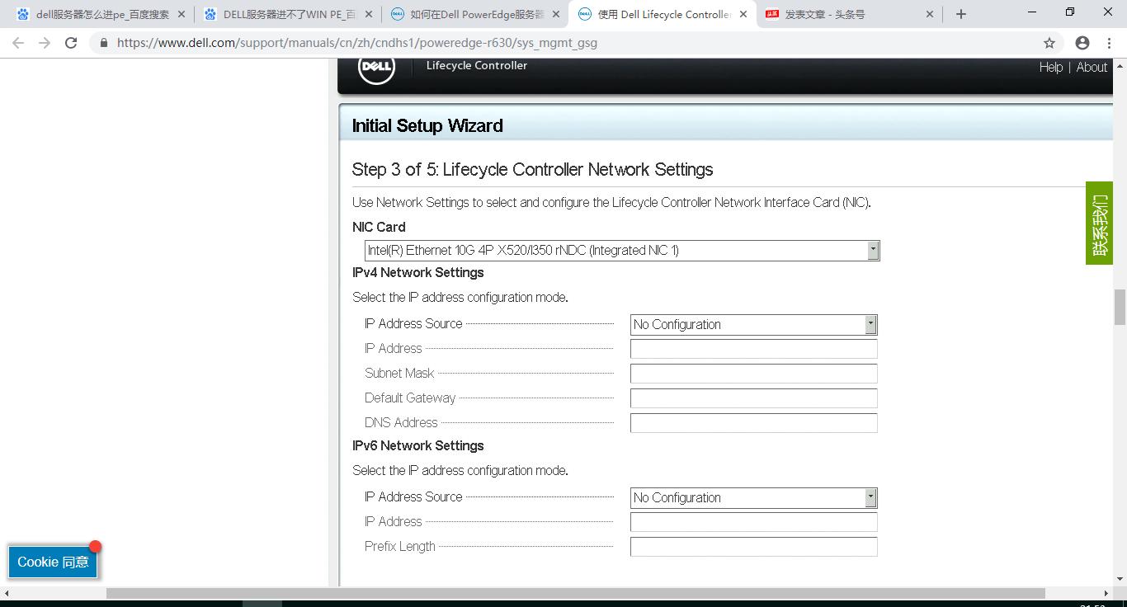
Task: Open a new browser tab
Action: tap(961, 14)
